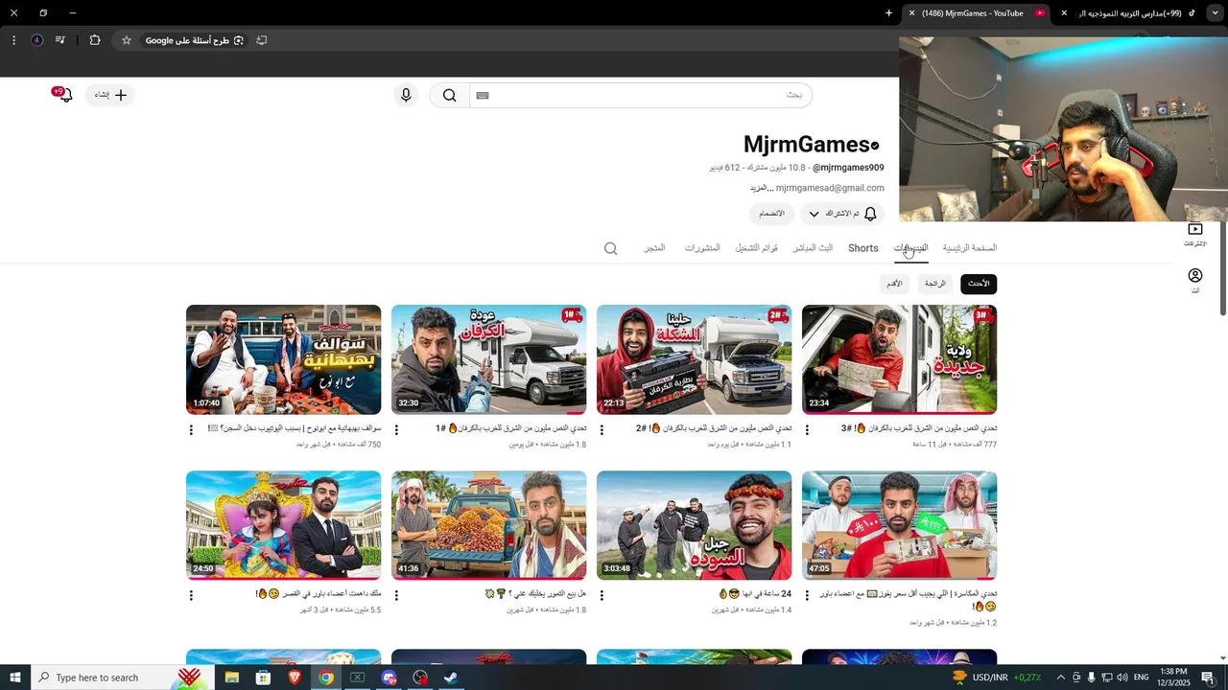
Task: Open the #1 caravan return video thumbnail
Action: point(488,359)
